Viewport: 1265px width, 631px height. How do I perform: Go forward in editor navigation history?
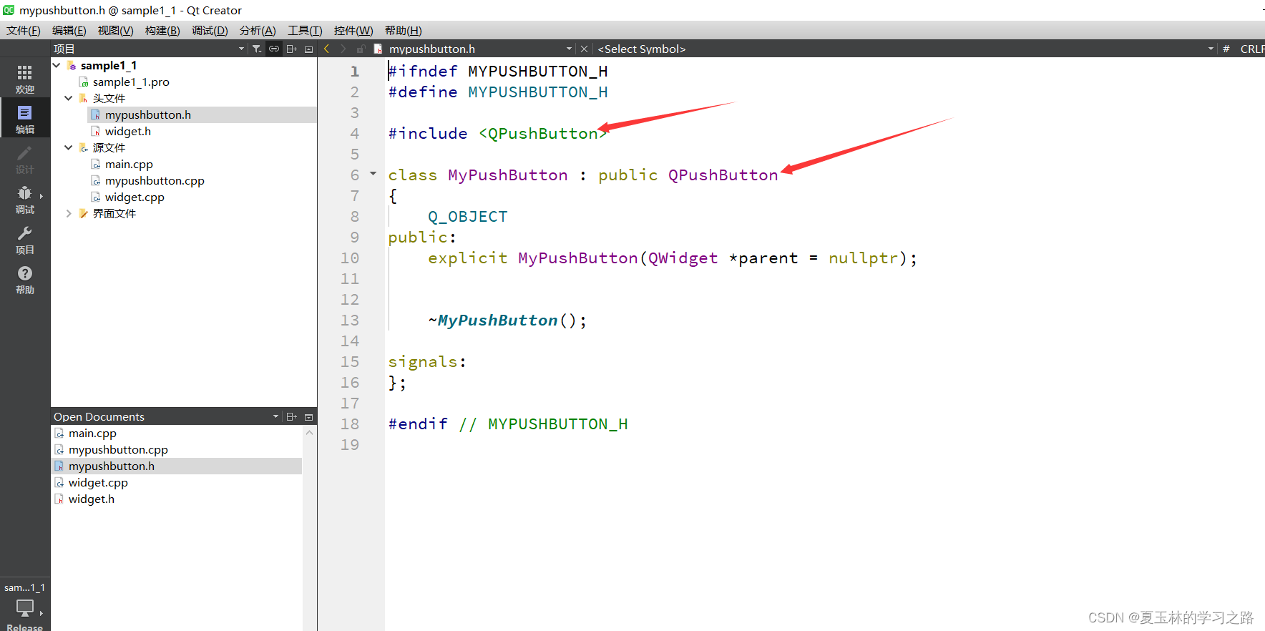pyautogui.click(x=343, y=49)
